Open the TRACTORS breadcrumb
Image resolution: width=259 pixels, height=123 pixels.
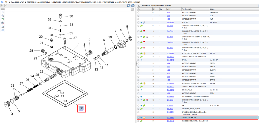pos(31,2)
